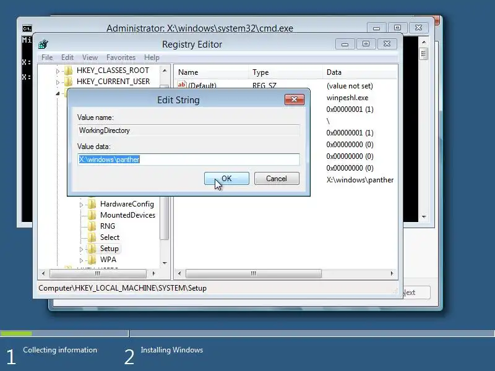Expand the HardwareConfig tree node
Image resolution: width=495 pixels, height=371 pixels.
click(x=81, y=205)
